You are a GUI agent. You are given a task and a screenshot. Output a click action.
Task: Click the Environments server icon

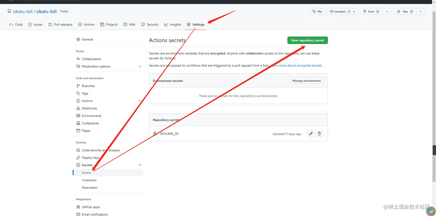pyautogui.click(x=78, y=116)
